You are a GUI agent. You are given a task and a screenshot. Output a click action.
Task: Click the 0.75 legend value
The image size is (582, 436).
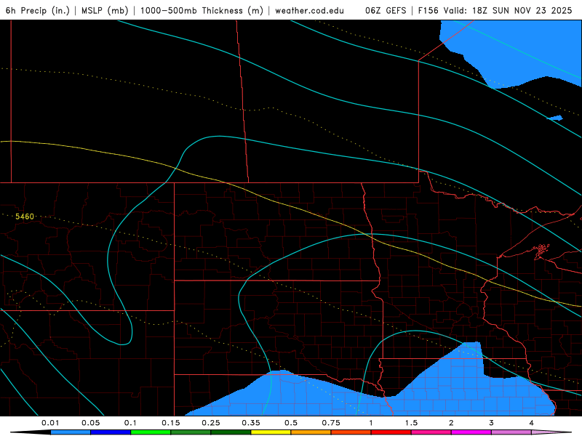[331, 423]
